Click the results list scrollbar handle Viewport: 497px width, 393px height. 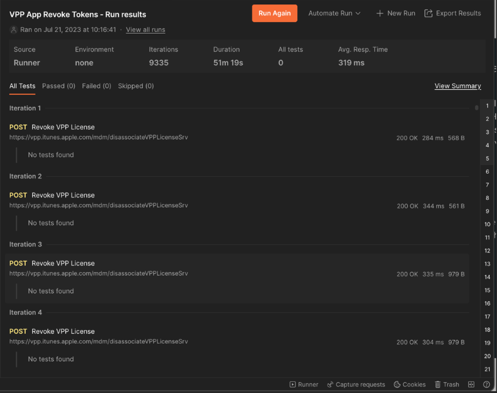(477, 108)
